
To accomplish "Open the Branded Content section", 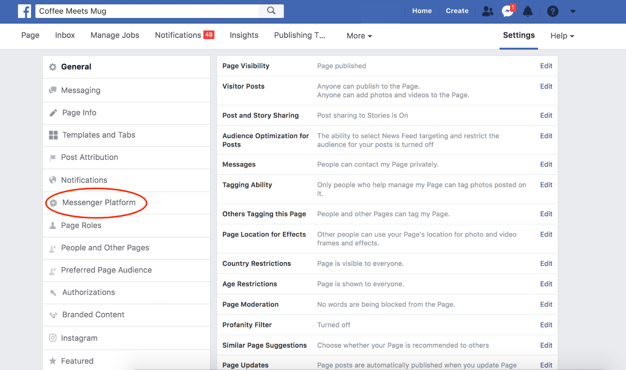I will [x=126, y=315].
